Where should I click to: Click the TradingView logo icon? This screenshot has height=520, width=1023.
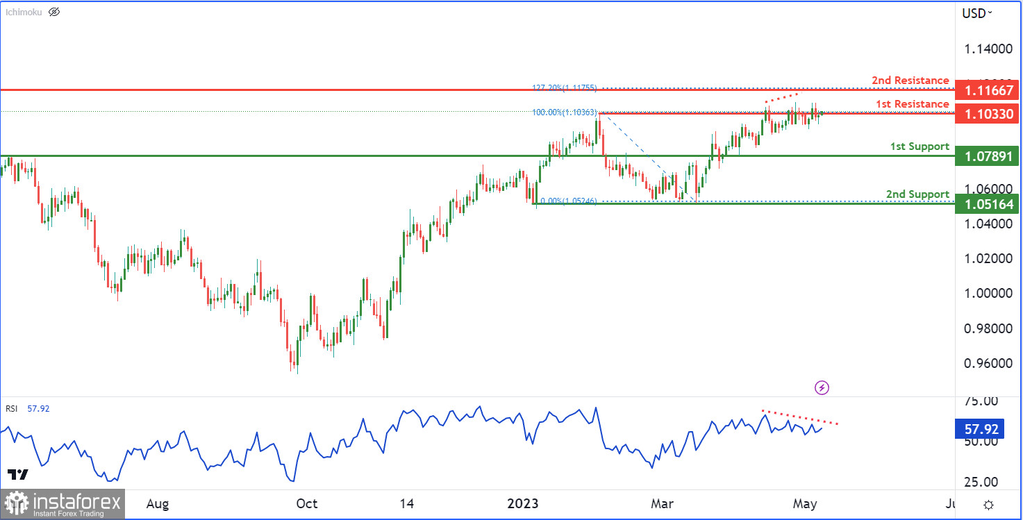(19, 475)
